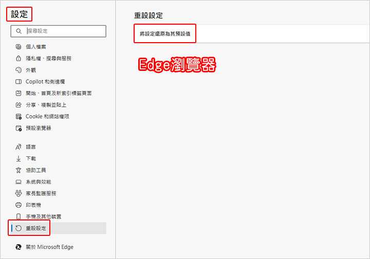This screenshot has width=370, height=259.
Task: Focus the 搜尋設定 search field
Action: (x=58, y=31)
